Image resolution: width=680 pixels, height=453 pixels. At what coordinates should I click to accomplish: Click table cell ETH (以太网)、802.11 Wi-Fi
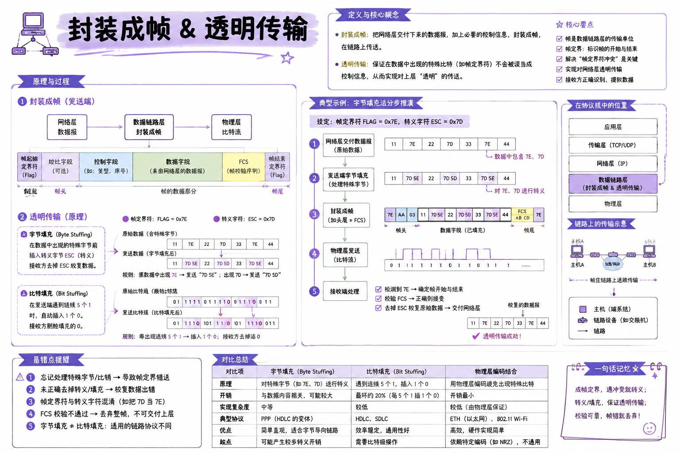click(x=497, y=418)
